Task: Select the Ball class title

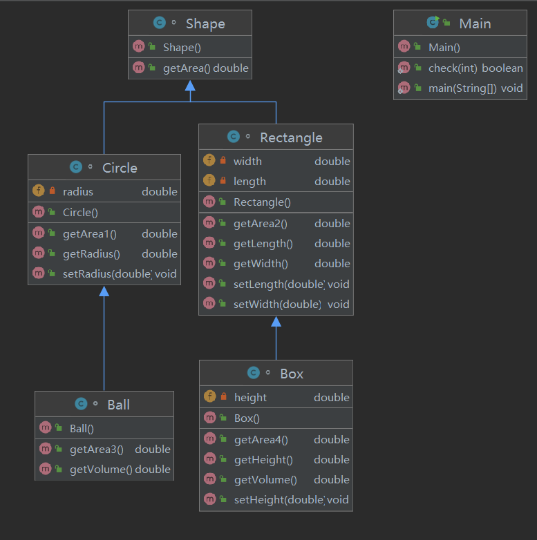Action: coord(119,405)
